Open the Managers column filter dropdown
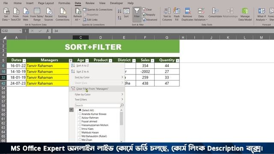274x154 pixels. pyautogui.click(x=71, y=61)
